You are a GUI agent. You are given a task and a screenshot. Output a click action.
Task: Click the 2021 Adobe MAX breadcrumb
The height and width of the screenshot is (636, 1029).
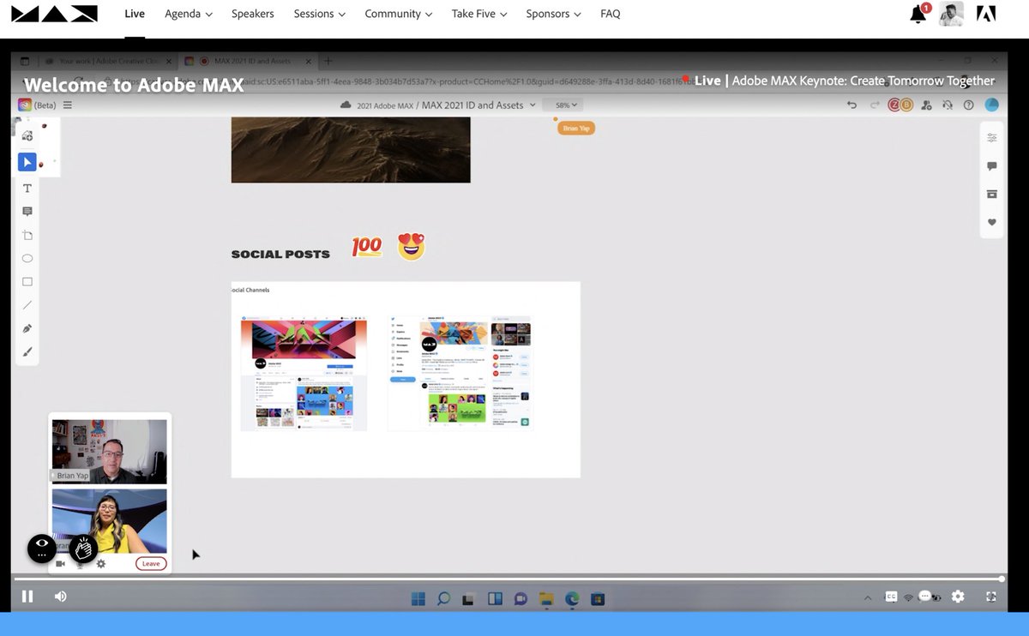click(x=385, y=105)
